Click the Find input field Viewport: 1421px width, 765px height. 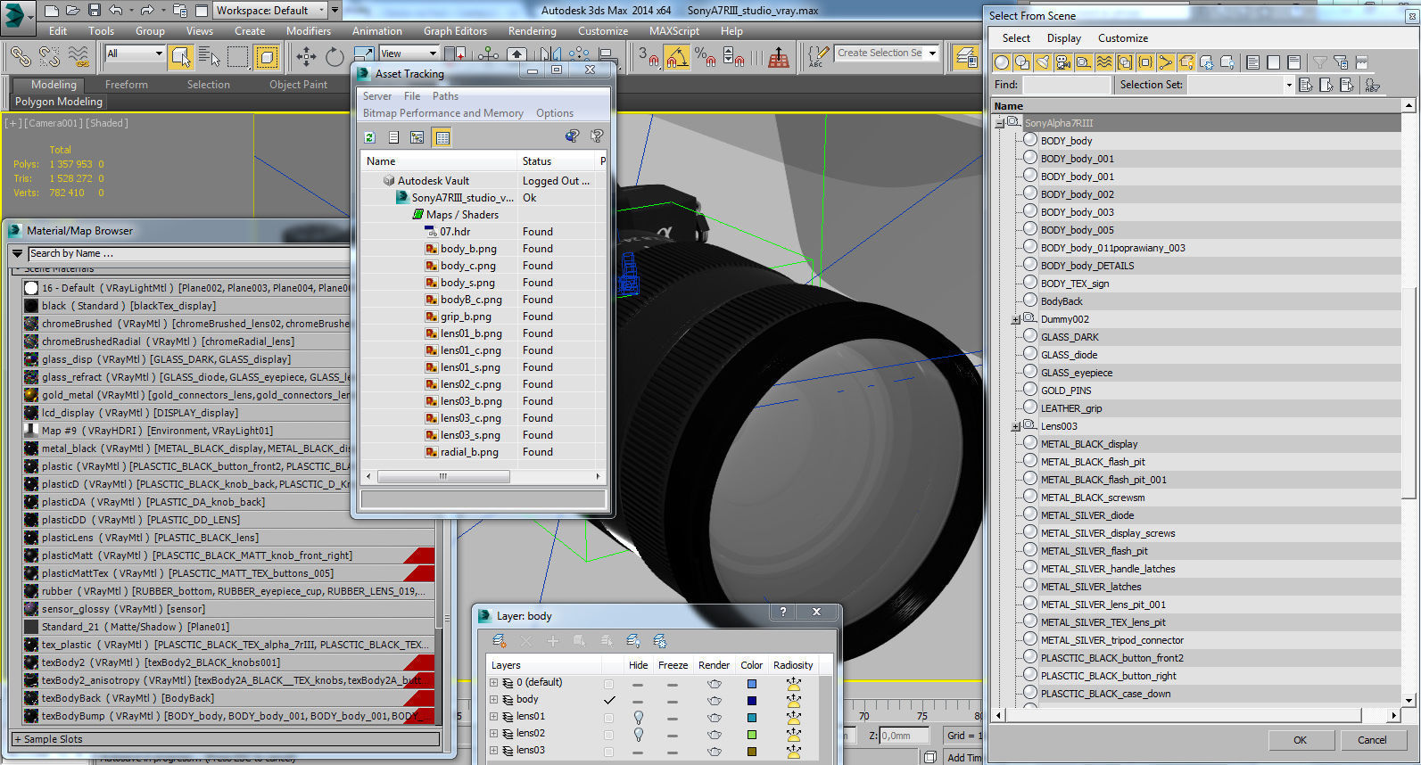(1067, 85)
